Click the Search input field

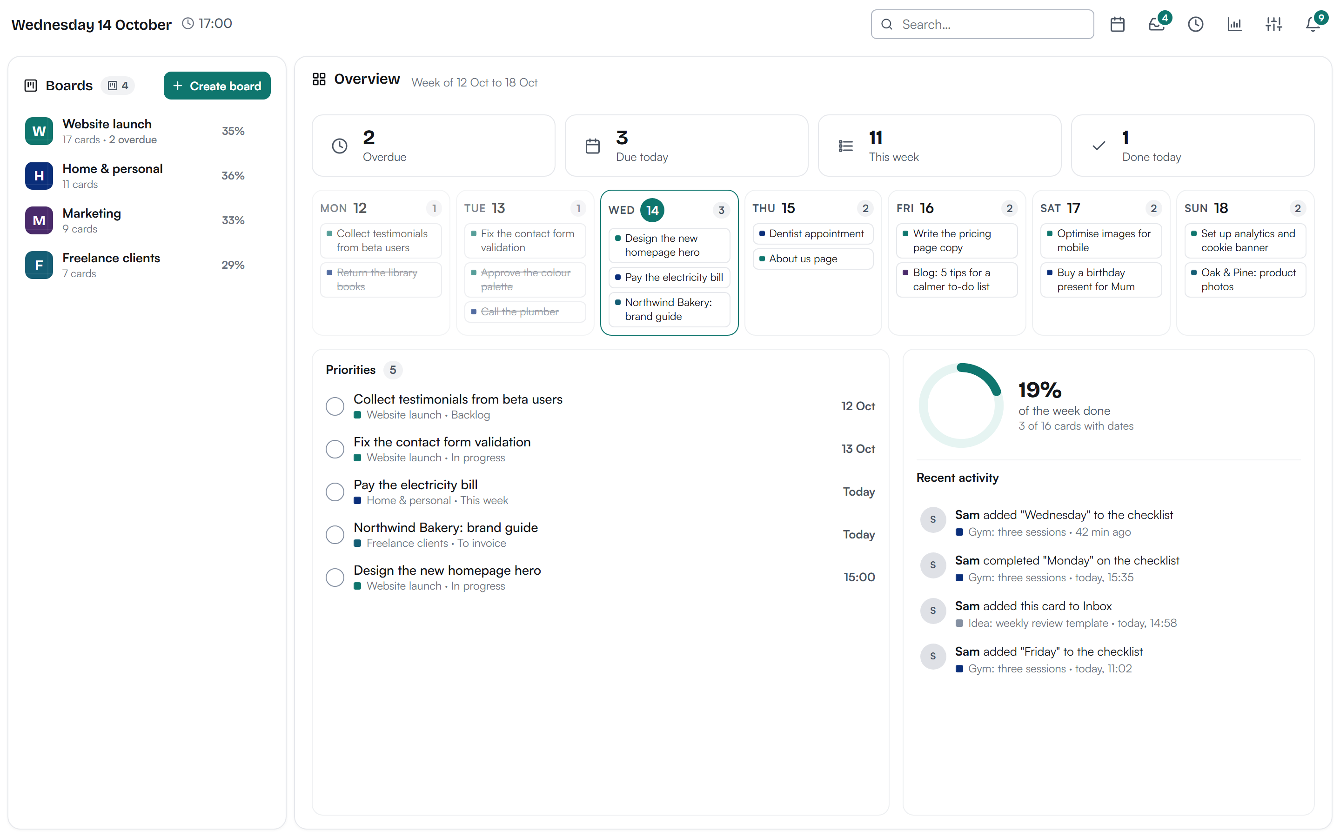(982, 24)
